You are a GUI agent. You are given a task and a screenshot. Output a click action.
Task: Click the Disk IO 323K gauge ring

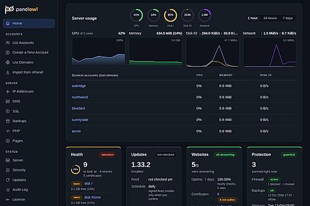click(x=187, y=15)
